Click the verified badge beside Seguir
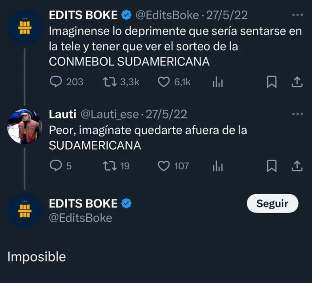 pyautogui.click(x=127, y=204)
